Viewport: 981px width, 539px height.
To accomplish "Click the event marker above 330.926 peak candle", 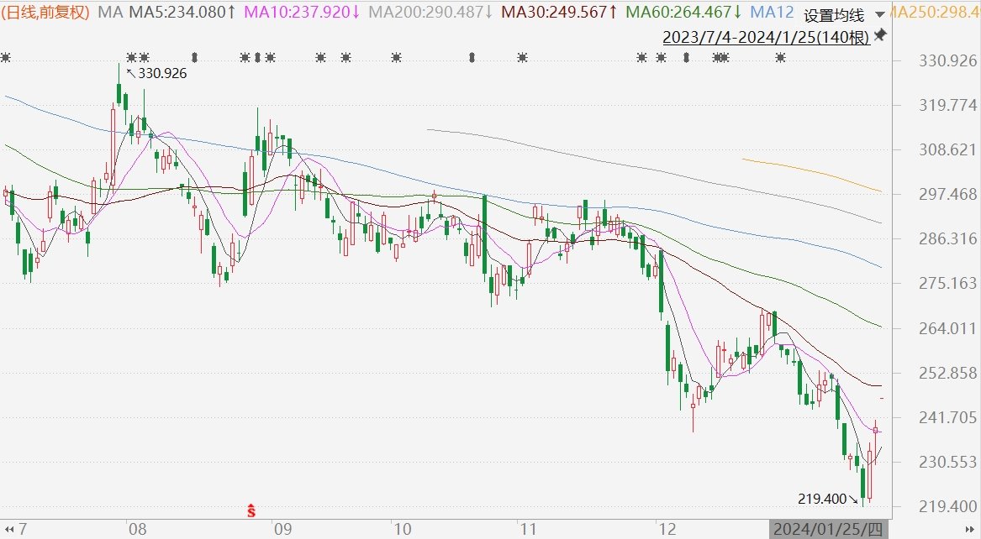I will tap(131, 58).
